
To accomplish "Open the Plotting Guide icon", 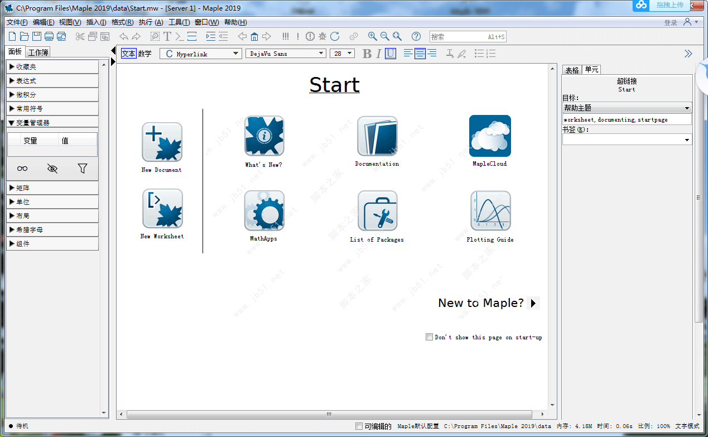I will (490, 211).
